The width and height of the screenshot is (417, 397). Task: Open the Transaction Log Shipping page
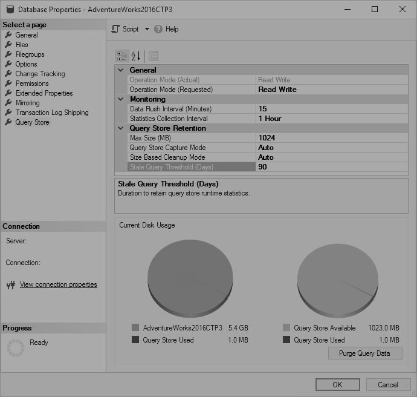[52, 113]
